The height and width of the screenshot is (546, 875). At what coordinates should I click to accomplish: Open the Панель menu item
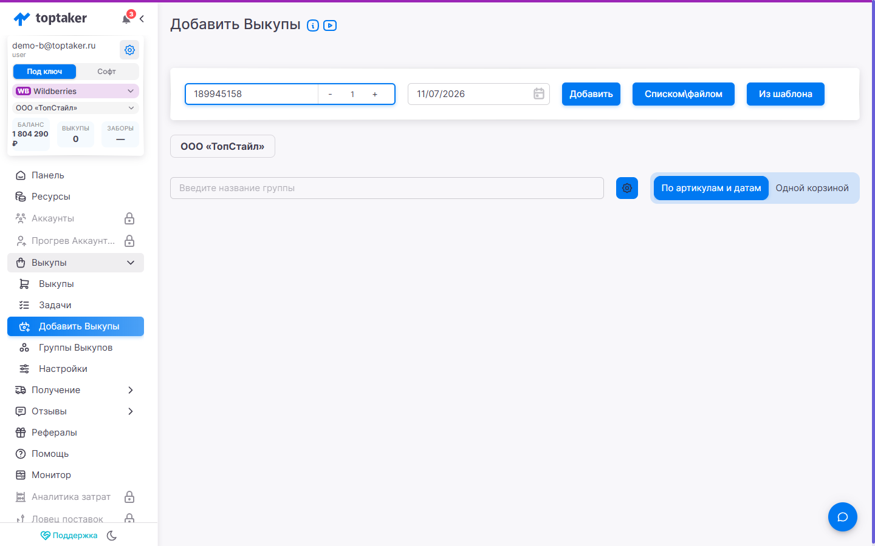click(x=75, y=175)
